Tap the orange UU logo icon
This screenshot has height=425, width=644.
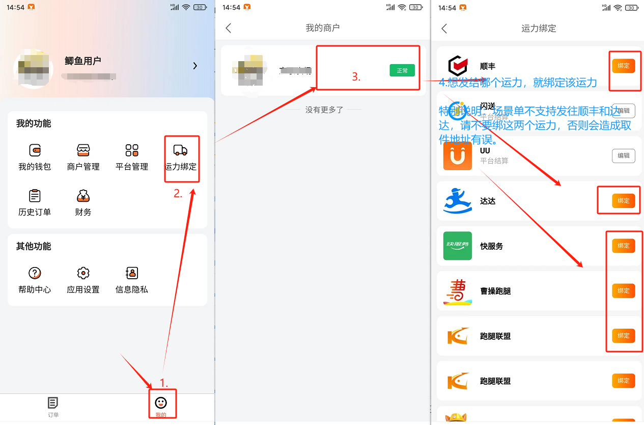tap(458, 156)
